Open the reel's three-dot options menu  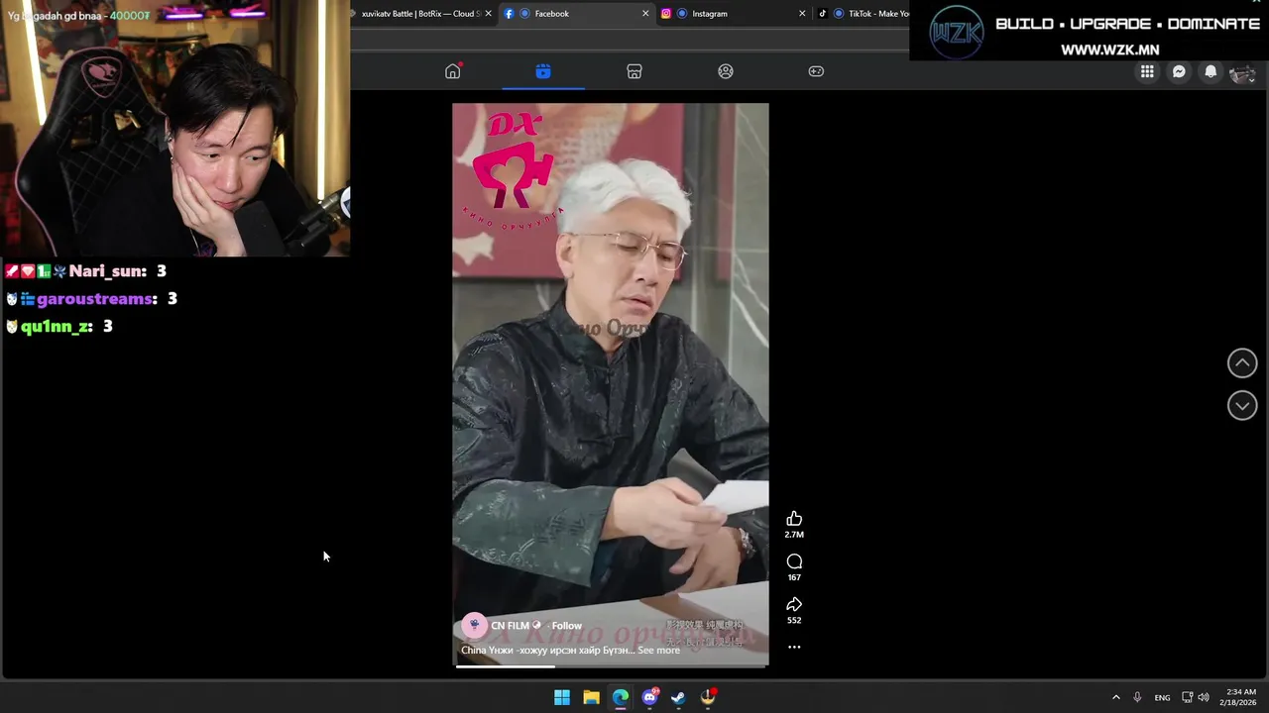click(x=794, y=647)
